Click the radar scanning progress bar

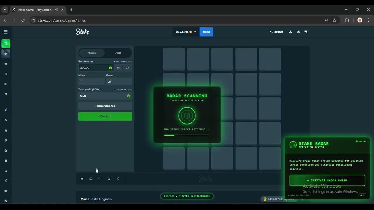[x=187, y=135]
